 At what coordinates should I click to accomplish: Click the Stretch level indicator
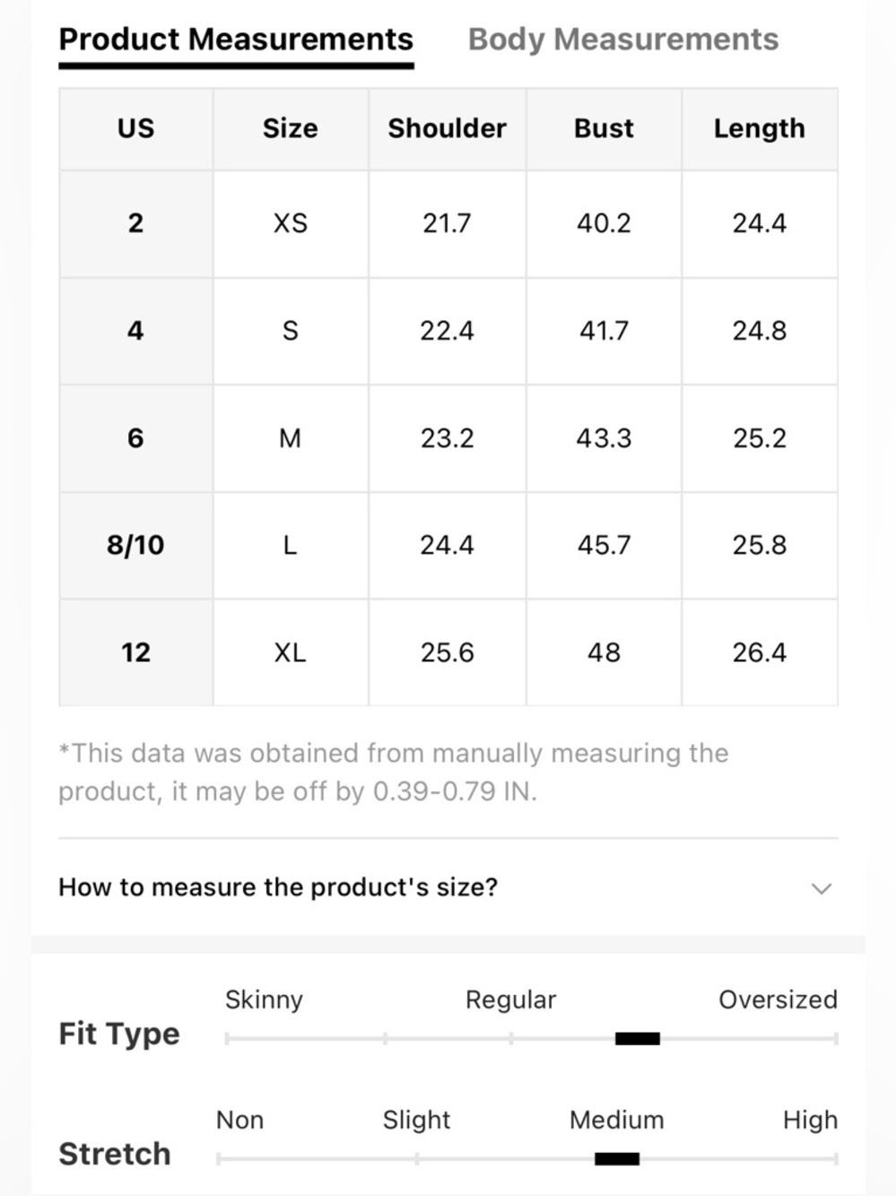[617, 1158]
